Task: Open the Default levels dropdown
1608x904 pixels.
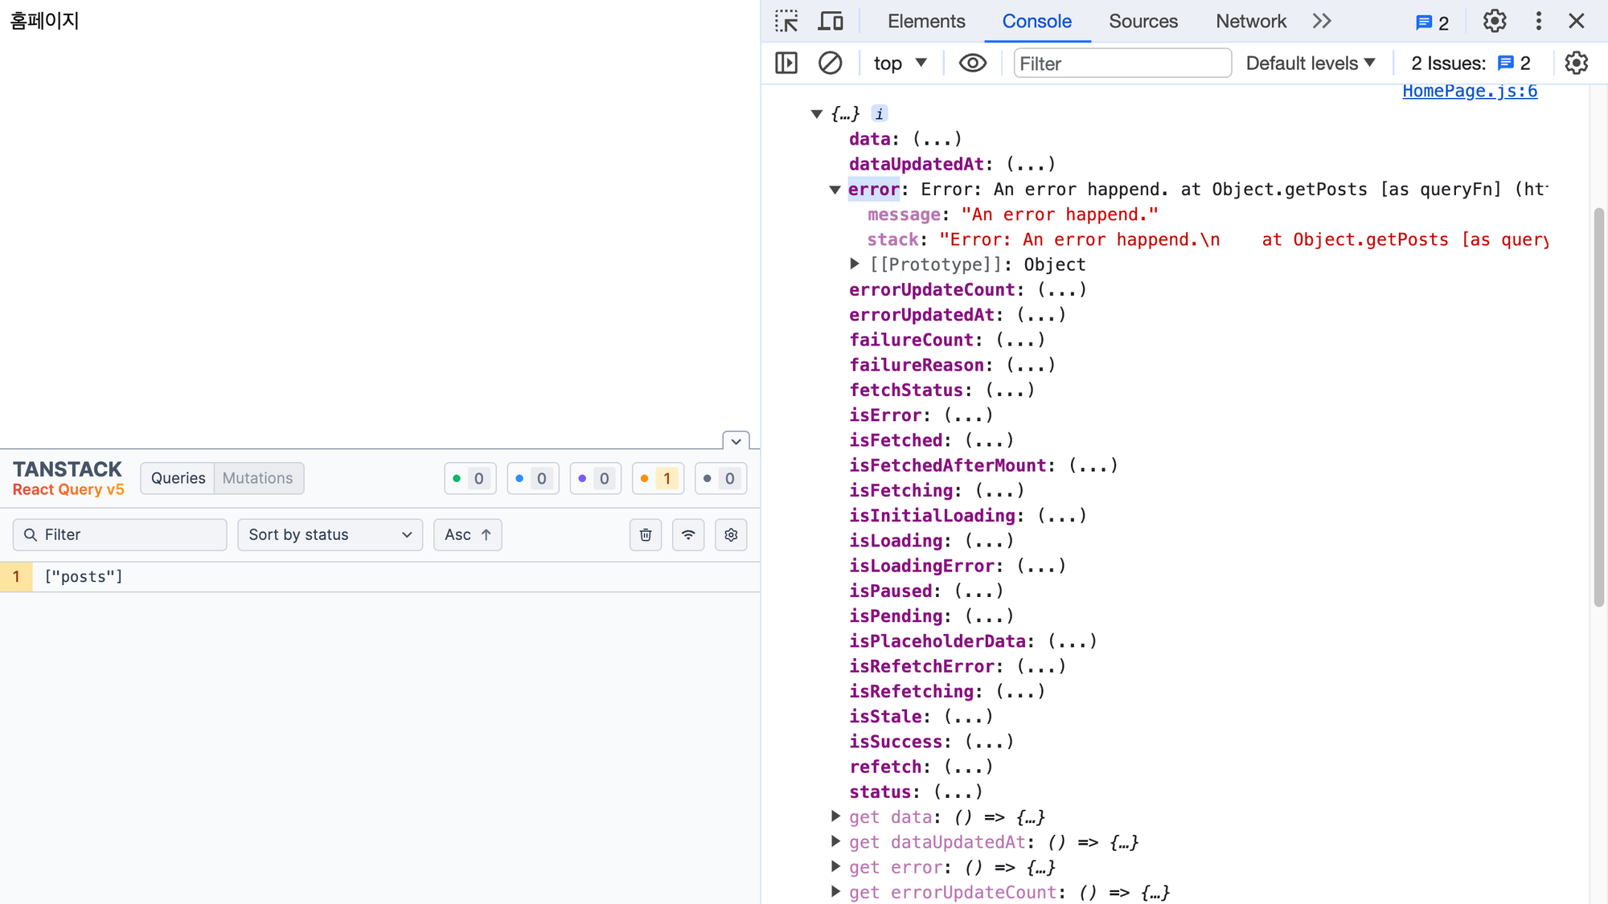Action: 1311,63
